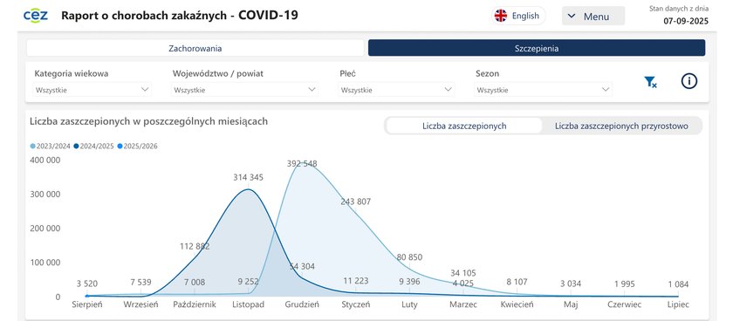Image resolution: width=733 pixels, height=321 pixels.
Task: Open the Województwo / powiat dropdown
Action: point(245,90)
